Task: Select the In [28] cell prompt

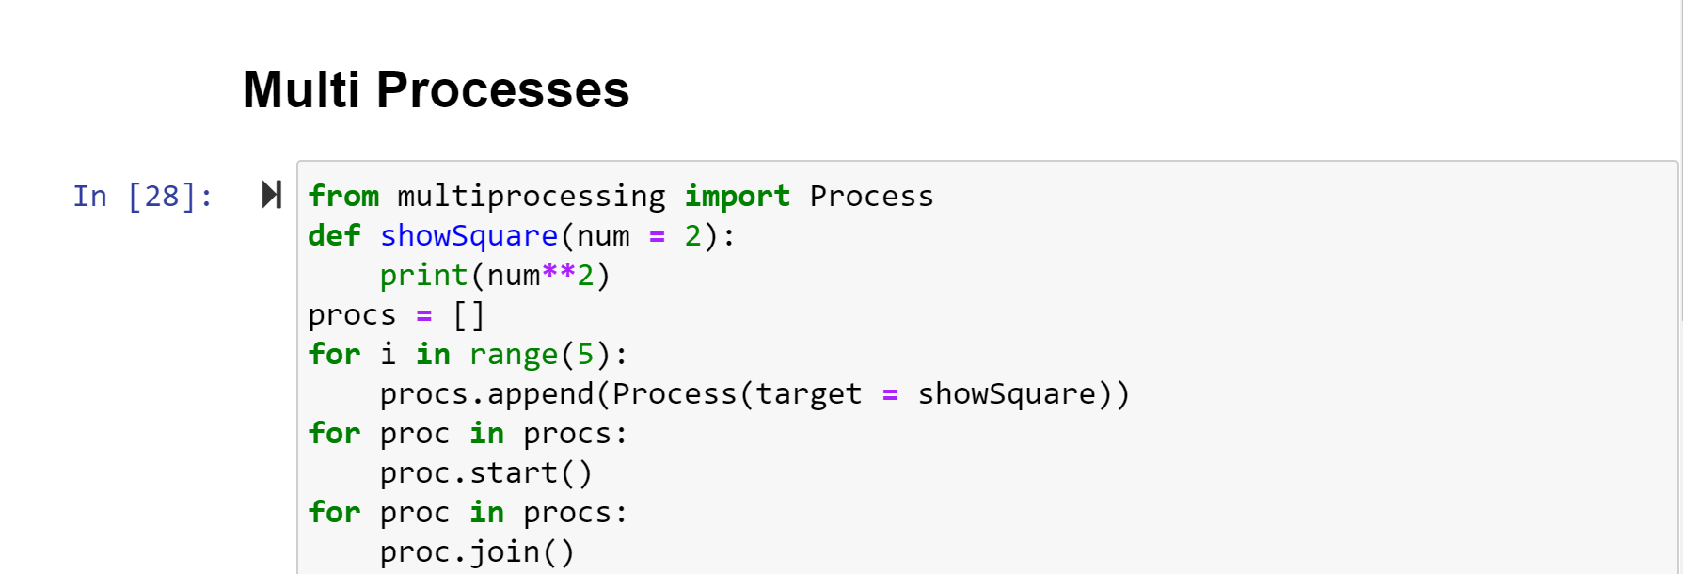Action: (x=143, y=196)
